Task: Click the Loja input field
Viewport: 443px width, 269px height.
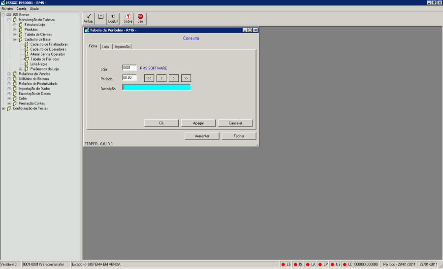Action: (129, 68)
